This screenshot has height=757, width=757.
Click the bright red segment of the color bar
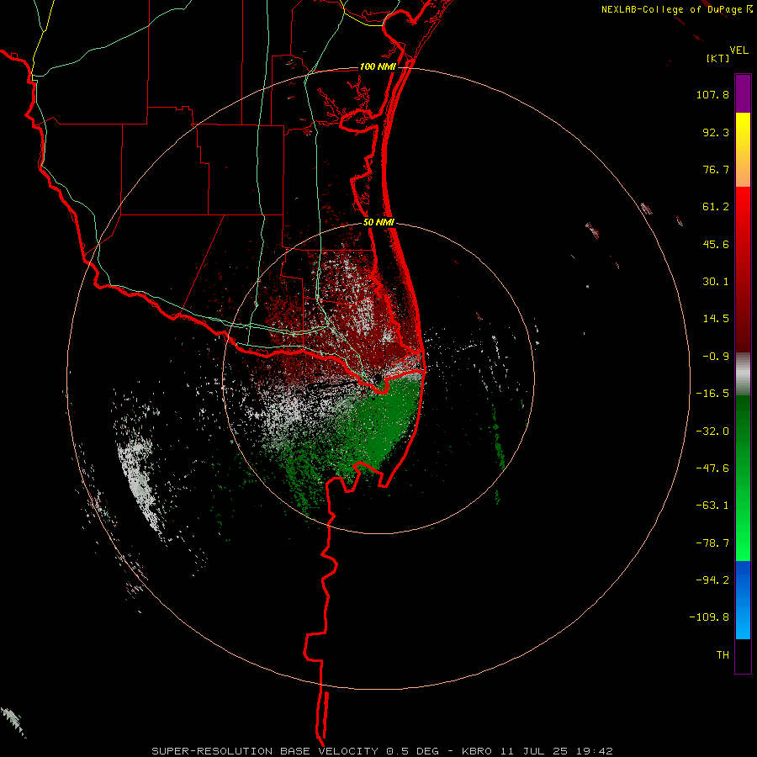point(743,270)
